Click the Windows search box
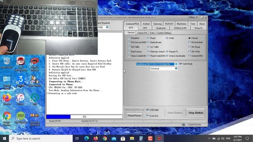253x142 pixels. 41,138
